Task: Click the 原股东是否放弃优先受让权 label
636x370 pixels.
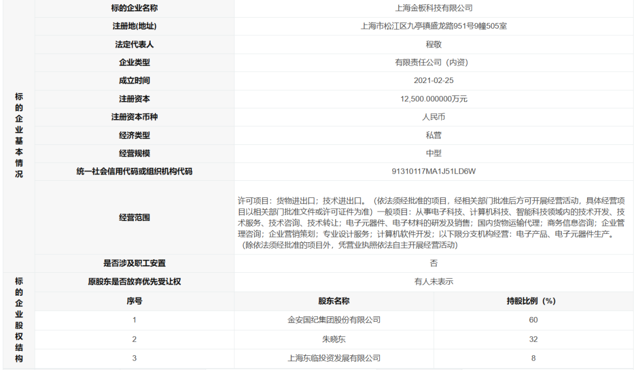Action: click(134, 282)
